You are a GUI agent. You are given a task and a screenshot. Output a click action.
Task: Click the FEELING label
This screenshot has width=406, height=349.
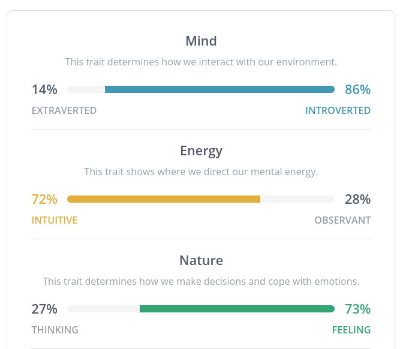click(351, 330)
